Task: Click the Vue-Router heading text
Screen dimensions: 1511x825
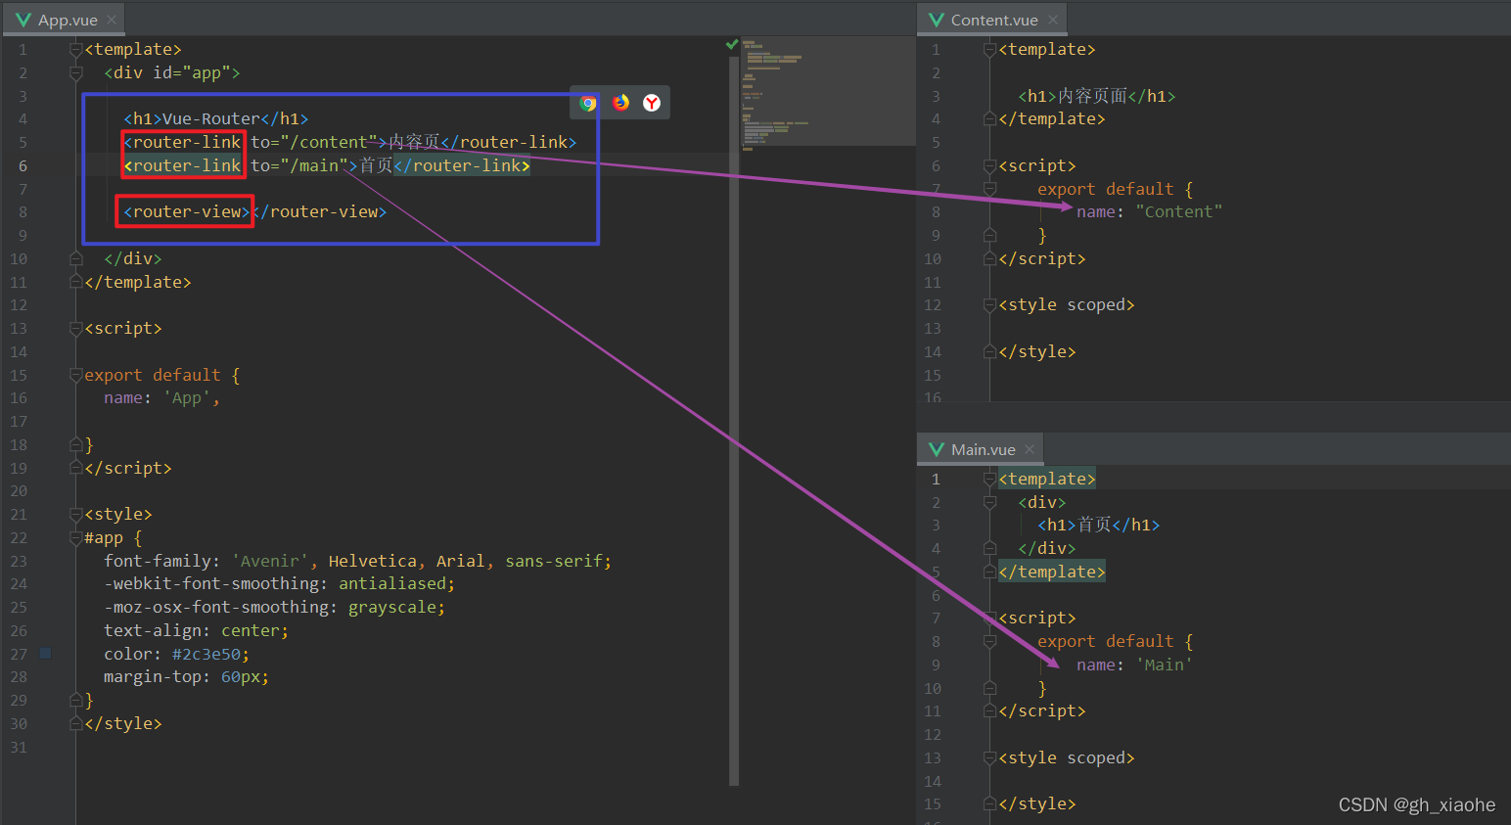Action: [211, 118]
